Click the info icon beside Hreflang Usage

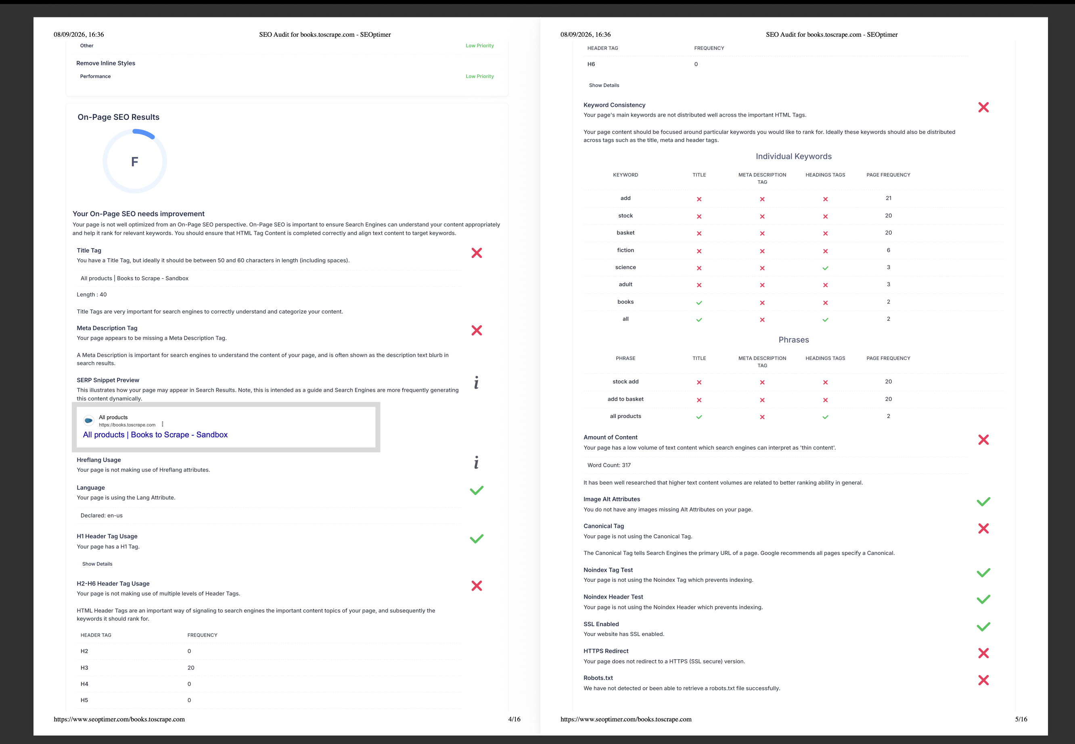click(x=476, y=462)
